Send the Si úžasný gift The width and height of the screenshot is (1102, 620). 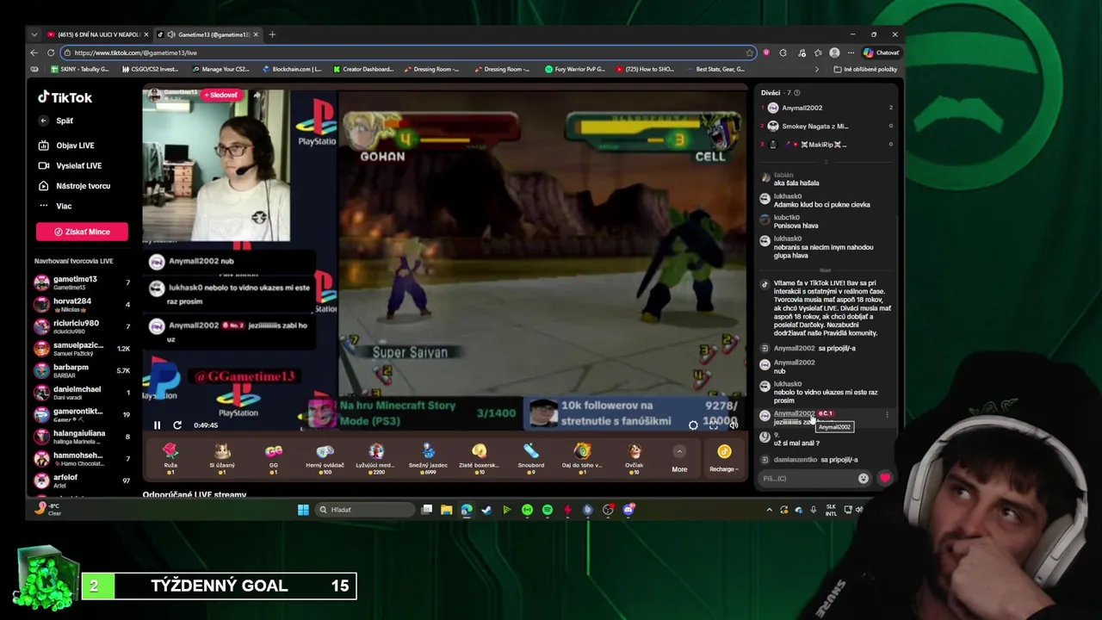click(x=222, y=457)
